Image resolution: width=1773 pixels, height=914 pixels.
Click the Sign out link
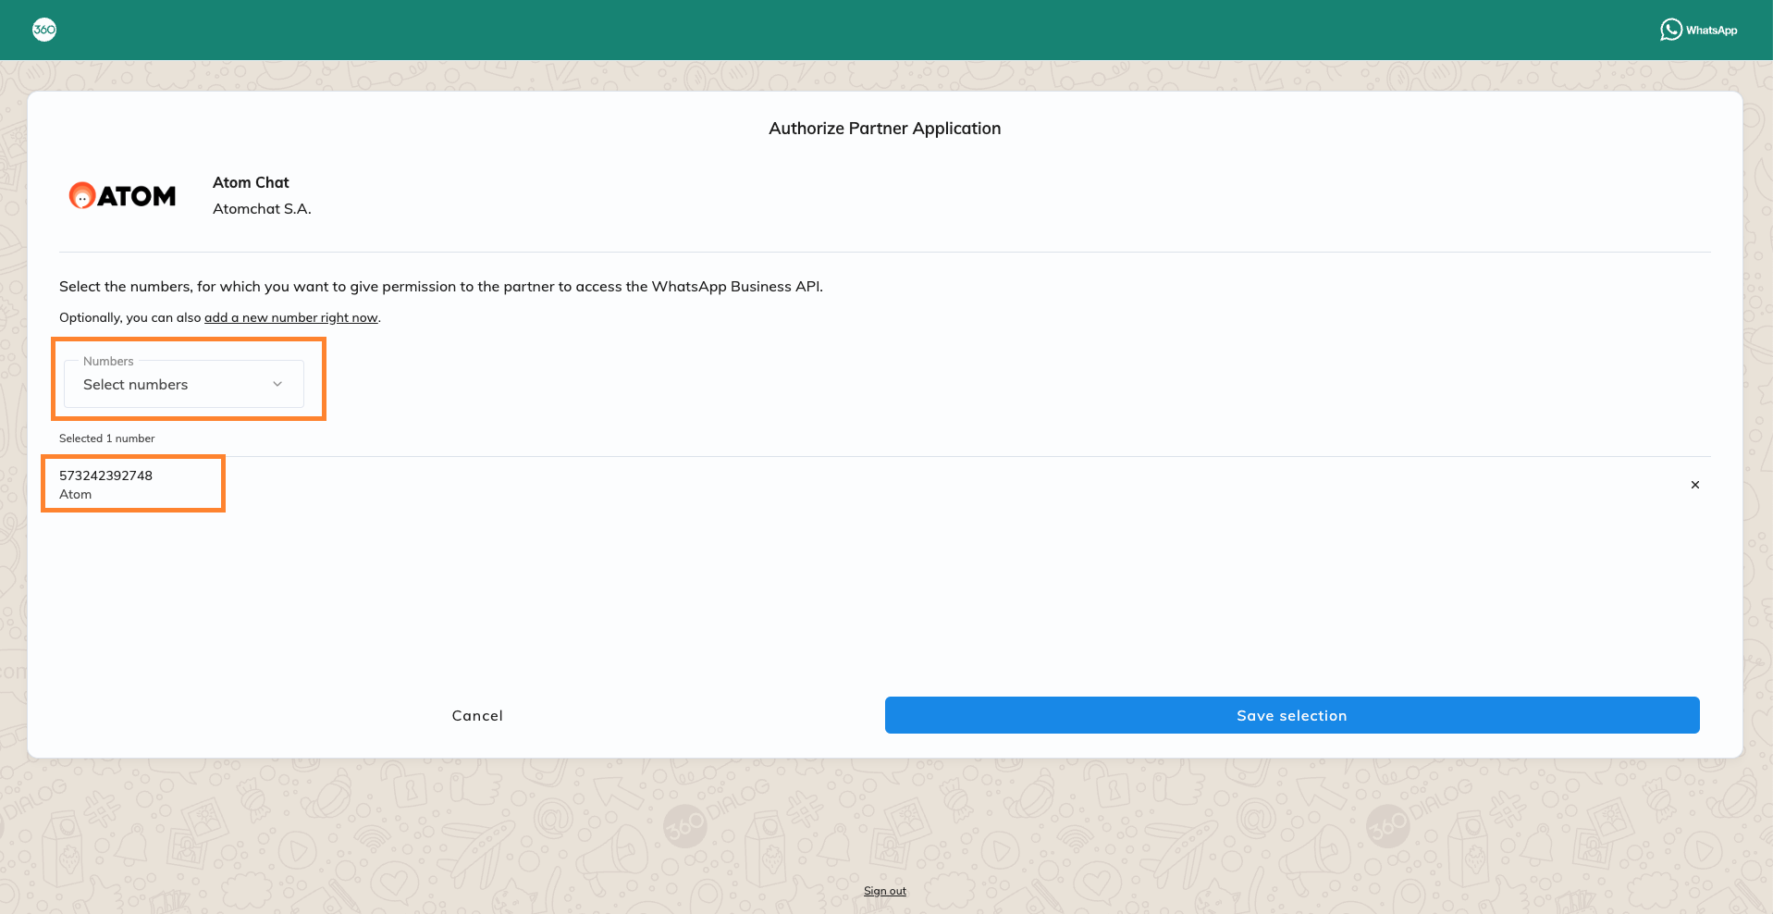pyautogui.click(x=885, y=891)
